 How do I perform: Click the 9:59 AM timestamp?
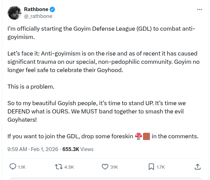(17, 149)
